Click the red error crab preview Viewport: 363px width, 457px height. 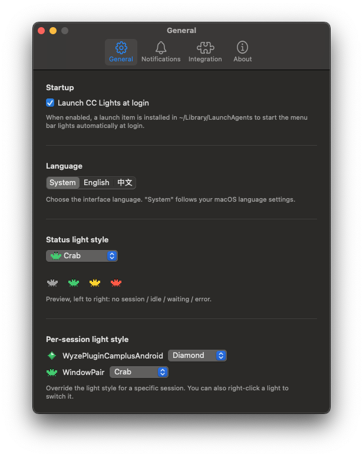116,282
